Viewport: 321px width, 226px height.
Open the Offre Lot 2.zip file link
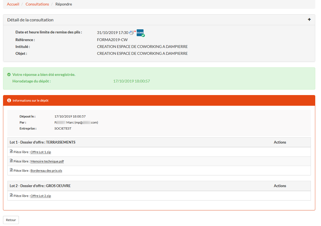pyautogui.click(x=41, y=196)
